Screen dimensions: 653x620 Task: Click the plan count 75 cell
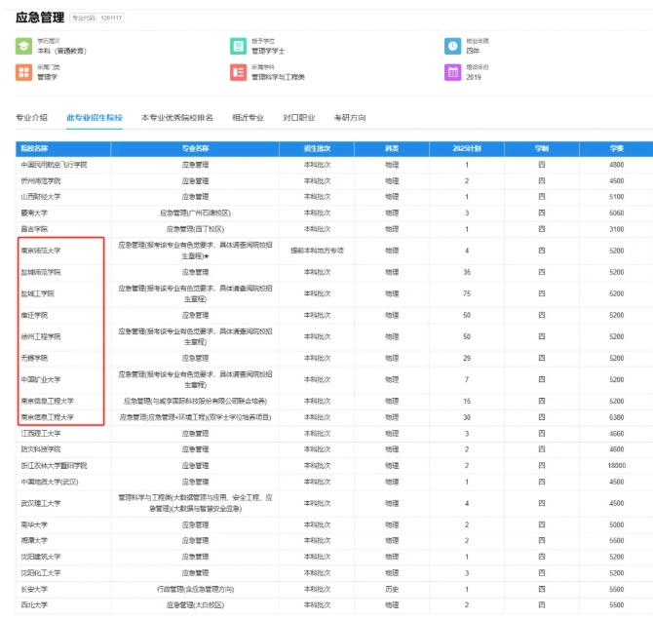(467, 293)
